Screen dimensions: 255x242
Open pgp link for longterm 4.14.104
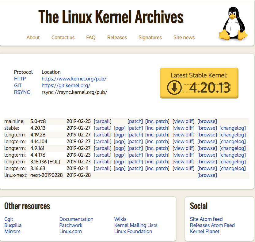tap(120, 142)
